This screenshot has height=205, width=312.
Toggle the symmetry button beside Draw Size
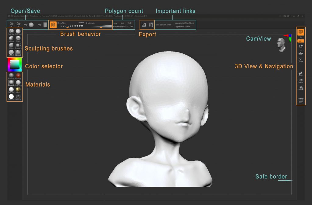(53, 25)
